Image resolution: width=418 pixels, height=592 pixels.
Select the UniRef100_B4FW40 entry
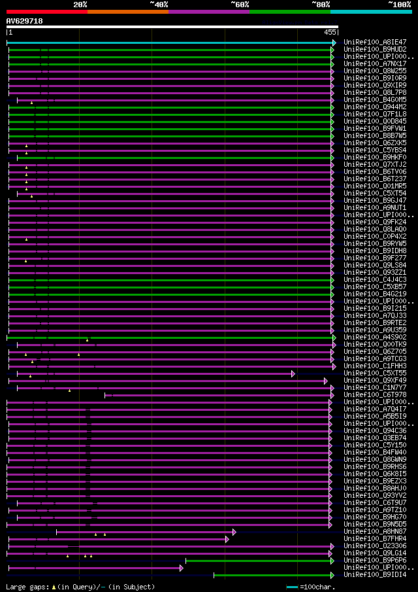point(375,453)
